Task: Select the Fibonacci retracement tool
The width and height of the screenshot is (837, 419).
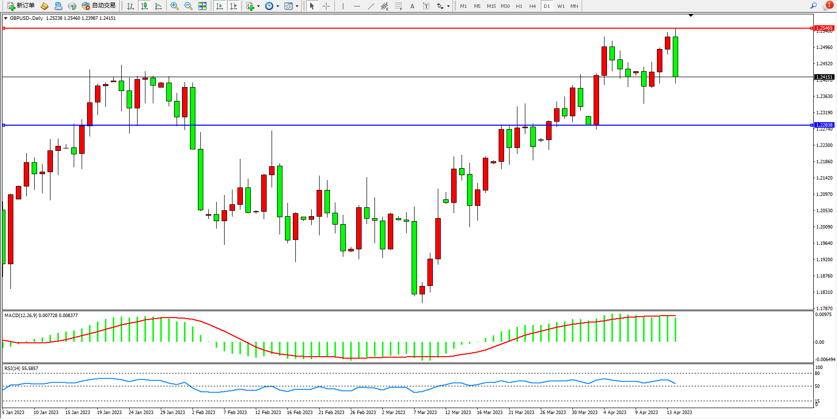Action: pos(398,6)
